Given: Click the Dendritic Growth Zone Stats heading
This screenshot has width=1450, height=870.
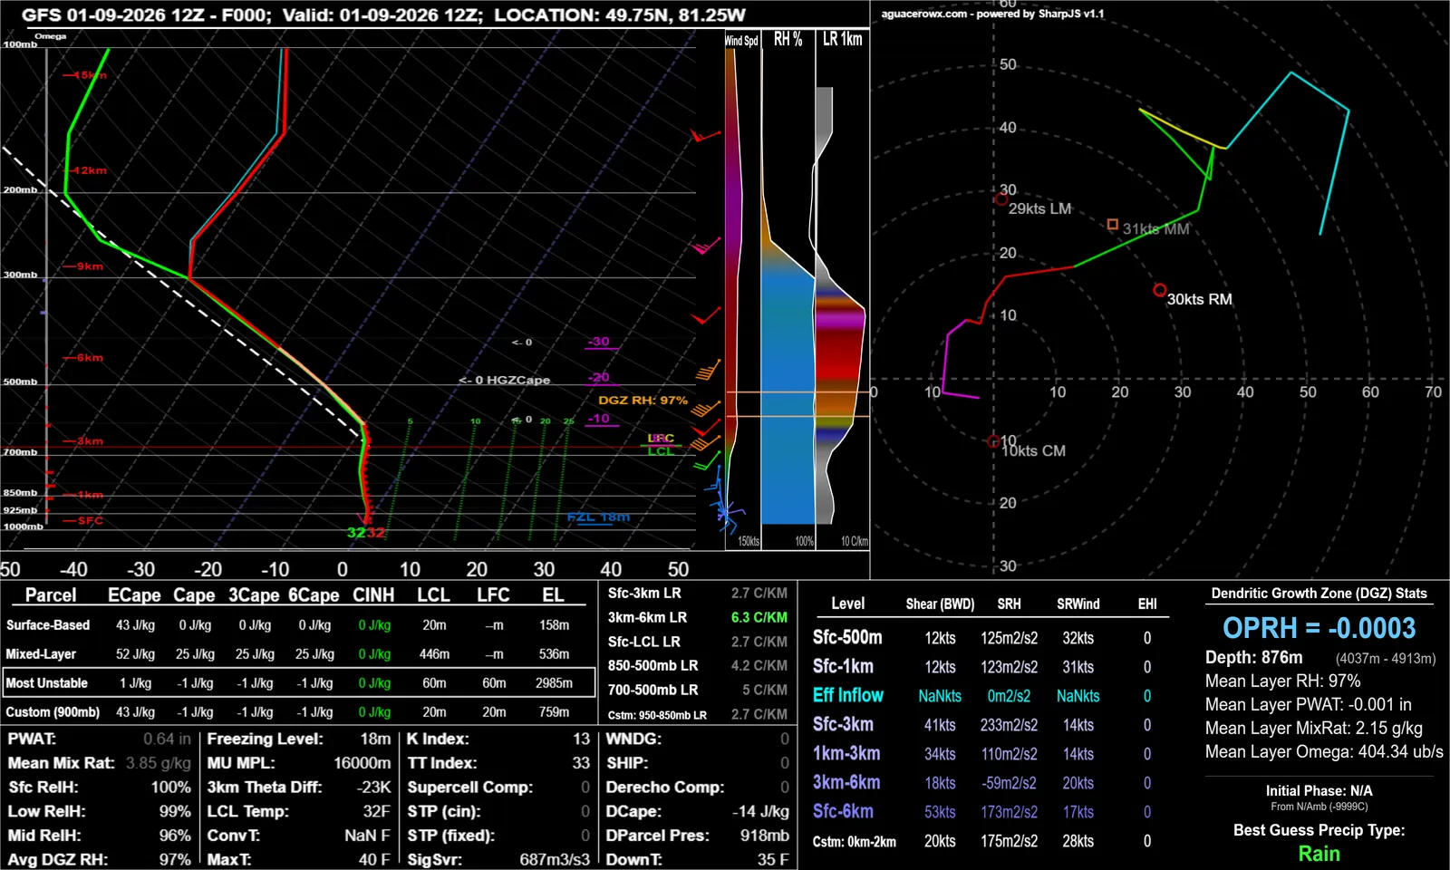Looking at the screenshot, I should (1319, 594).
